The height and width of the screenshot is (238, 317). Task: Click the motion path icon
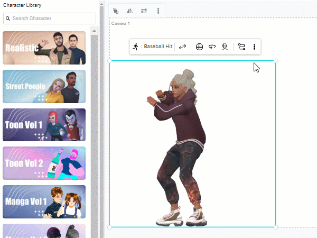[x=241, y=47]
